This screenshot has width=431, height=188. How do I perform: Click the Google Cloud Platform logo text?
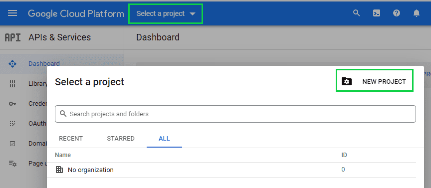(76, 13)
